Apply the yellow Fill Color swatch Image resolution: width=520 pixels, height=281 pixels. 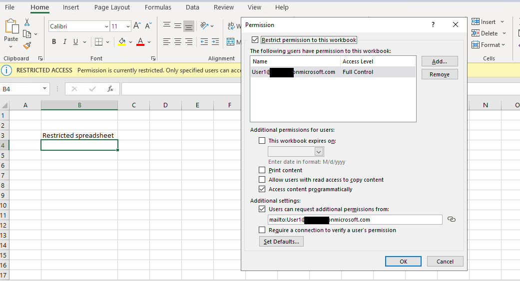[122, 42]
